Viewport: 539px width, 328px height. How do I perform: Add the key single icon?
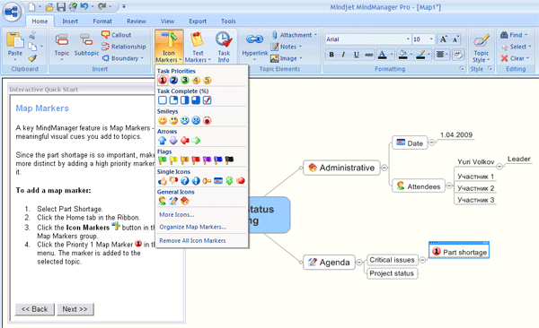click(207, 181)
